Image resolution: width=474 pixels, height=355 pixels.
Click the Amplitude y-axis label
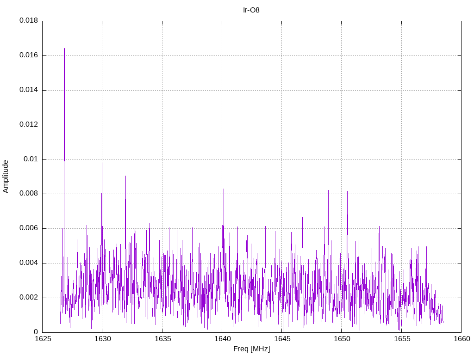click(6, 177)
